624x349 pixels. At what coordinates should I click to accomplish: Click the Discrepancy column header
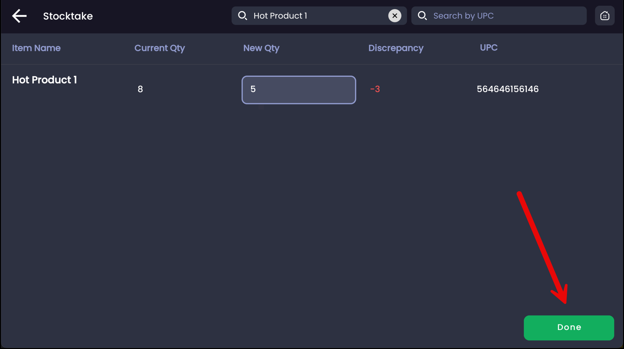click(x=396, y=48)
